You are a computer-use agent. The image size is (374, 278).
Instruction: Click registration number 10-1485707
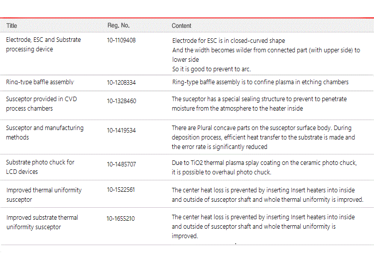coord(122,164)
